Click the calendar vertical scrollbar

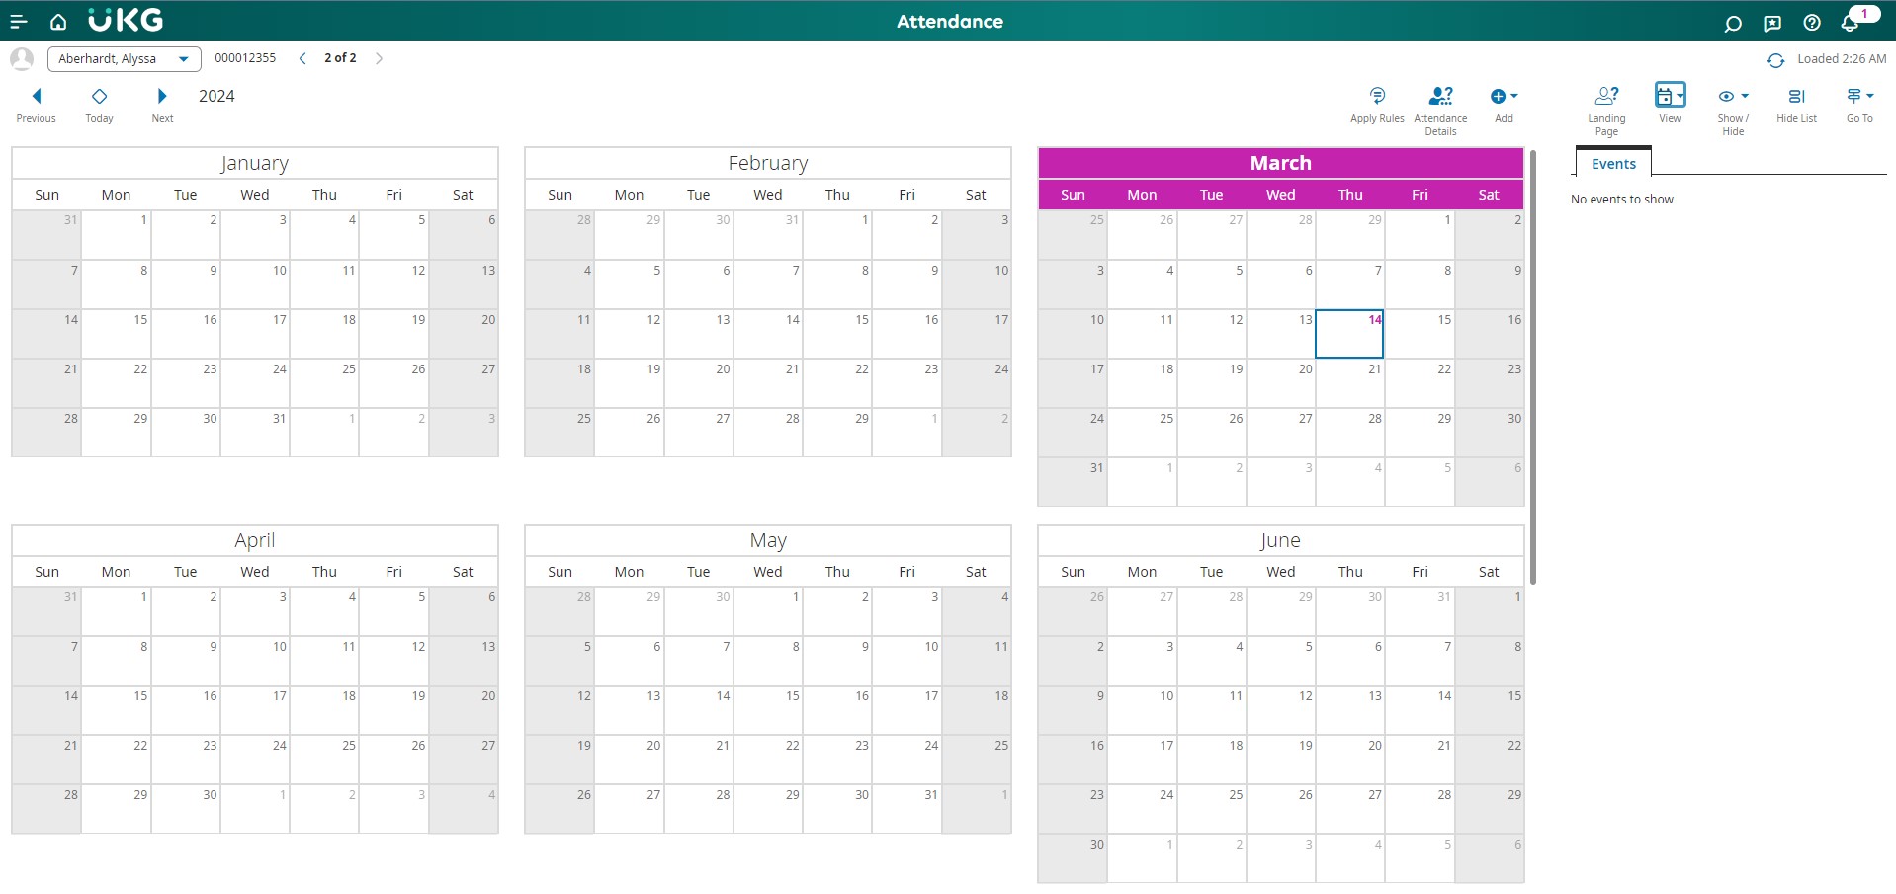[1532, 366]
